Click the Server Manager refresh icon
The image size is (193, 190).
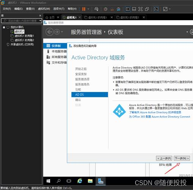click(x=191, y=32)
